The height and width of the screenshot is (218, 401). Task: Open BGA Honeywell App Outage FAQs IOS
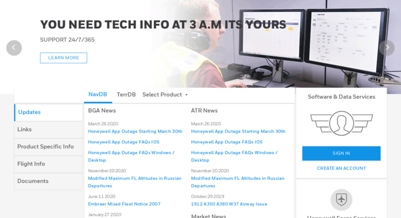pyautogui.click(x=123, y=142)
